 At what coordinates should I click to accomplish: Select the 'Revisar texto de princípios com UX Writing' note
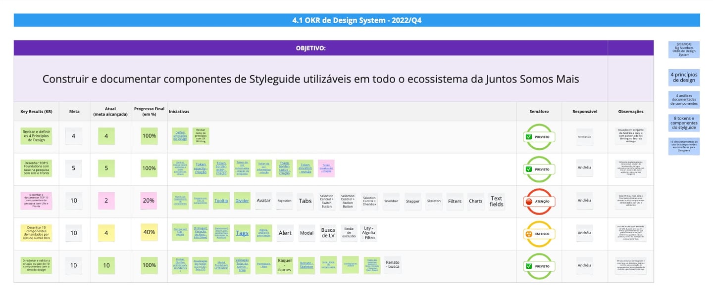[201, 136]
